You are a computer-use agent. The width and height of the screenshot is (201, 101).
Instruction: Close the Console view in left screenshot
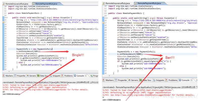86,76
